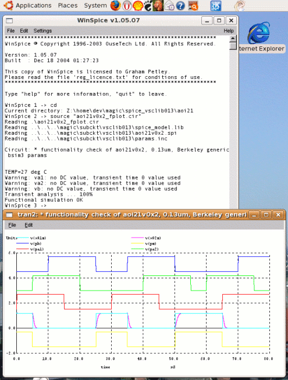Open the mail clock launcher icon
The height and width of the screenshot is (380, 288).
(x=169, y=6)
